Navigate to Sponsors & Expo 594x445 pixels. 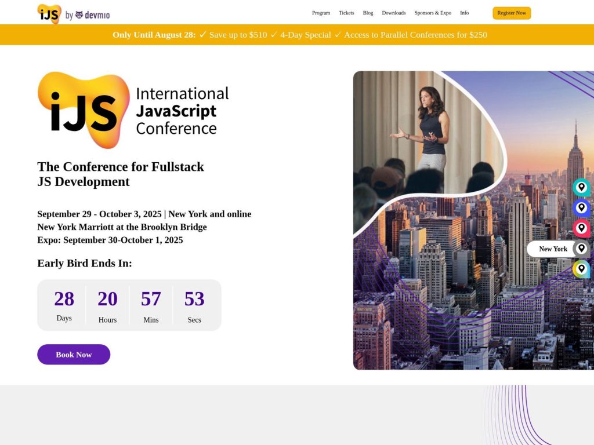pyautogui.click(x=432, y=13)
